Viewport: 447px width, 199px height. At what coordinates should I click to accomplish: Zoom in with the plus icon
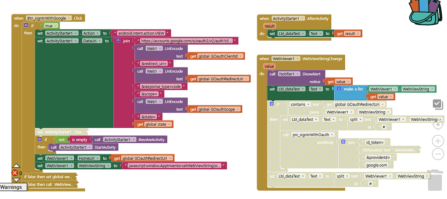click(x=437, y=141)
